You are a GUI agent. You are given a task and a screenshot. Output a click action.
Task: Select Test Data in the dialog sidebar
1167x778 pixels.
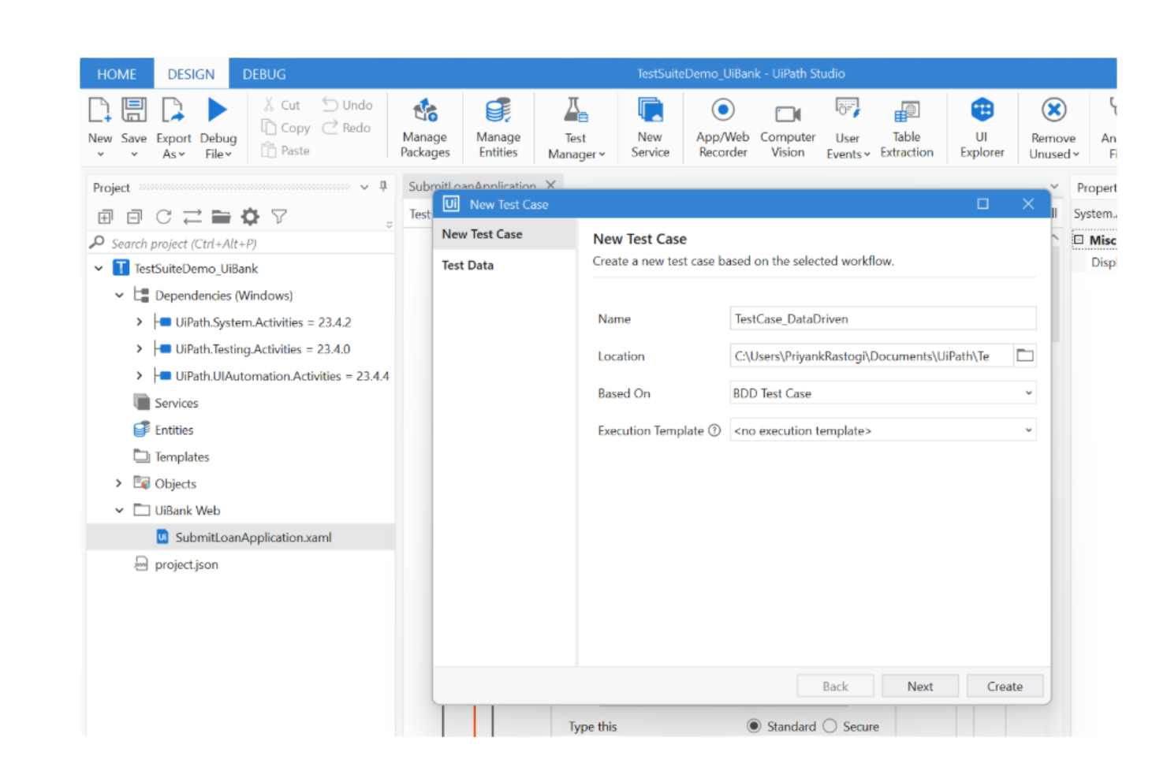click(x=468, y=265)
